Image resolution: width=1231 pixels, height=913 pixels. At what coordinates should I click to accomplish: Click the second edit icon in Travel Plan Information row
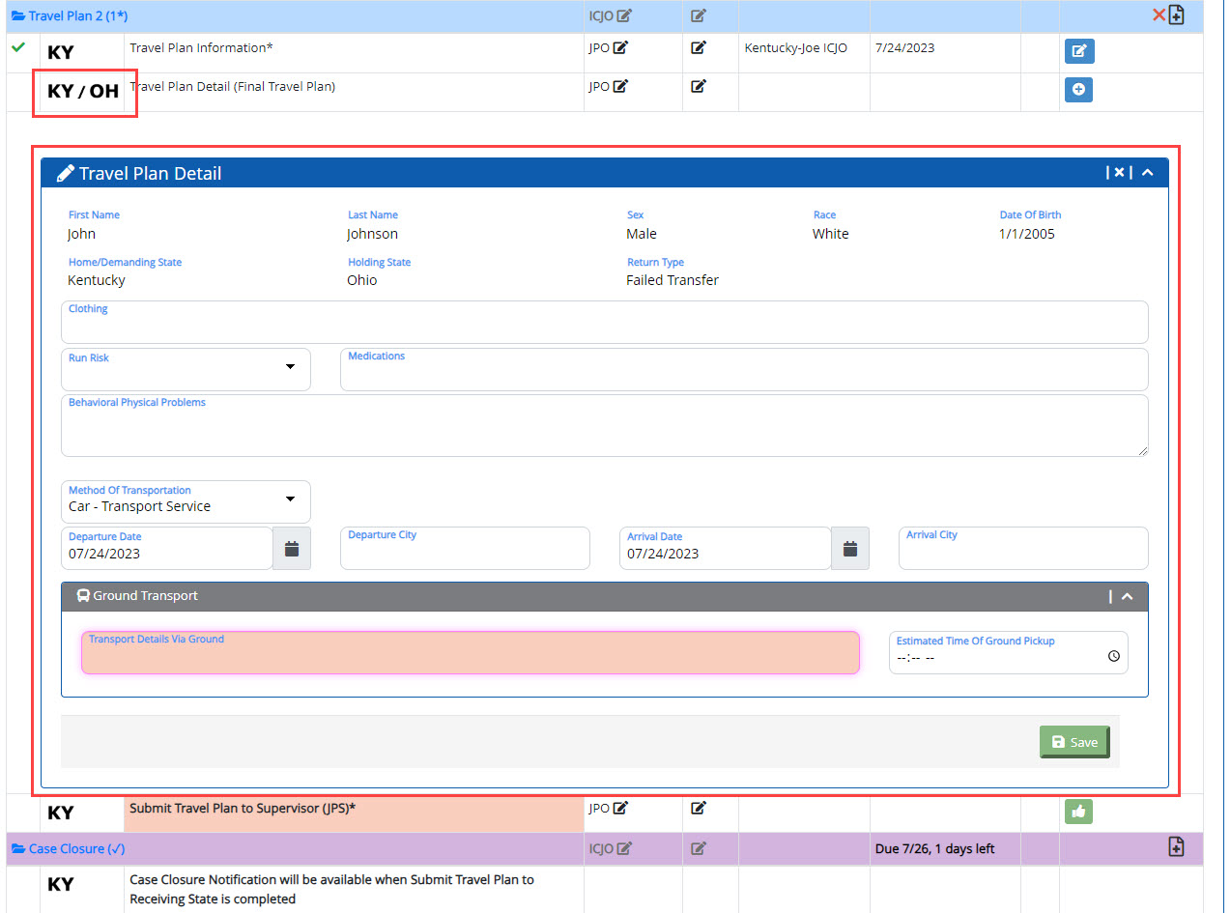[699, 47]
